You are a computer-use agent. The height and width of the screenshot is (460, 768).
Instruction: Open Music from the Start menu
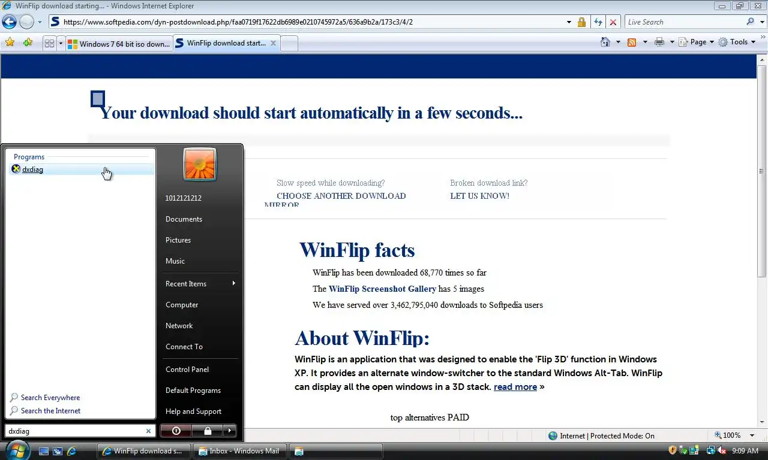175,261
